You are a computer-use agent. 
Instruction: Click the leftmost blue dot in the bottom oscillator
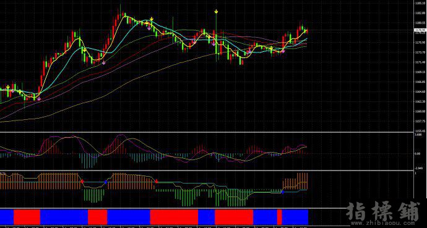(106, 182)
